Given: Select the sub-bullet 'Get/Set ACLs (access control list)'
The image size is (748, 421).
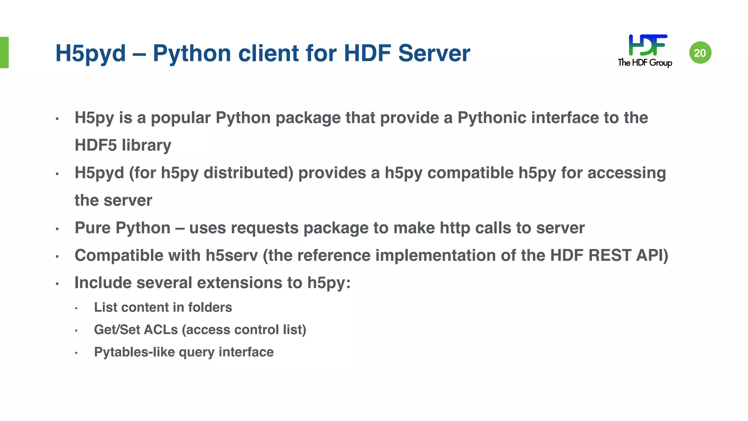Looking at the screenshot, I should 200,330.
